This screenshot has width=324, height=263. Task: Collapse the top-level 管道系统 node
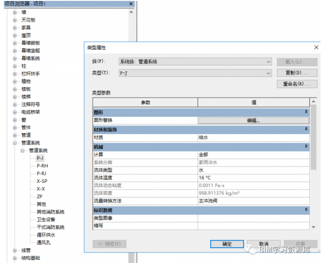pos(15,143)
